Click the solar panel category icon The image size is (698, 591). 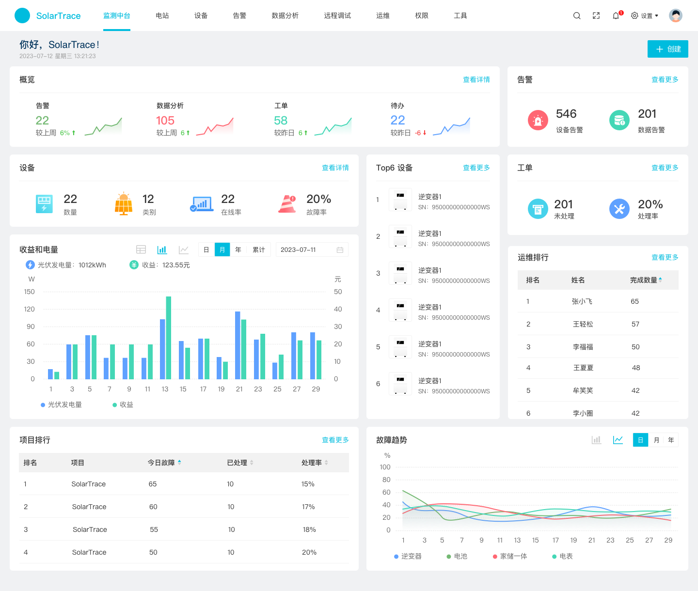pos(124,203)
